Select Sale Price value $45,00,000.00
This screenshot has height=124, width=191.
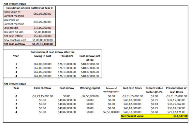(x=42, y=22)
